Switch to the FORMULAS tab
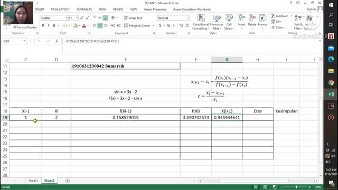The image size is (338, 190). coord(84,9)
